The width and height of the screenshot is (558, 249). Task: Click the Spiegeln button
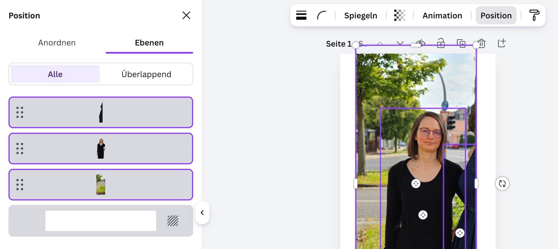(360, 16)
